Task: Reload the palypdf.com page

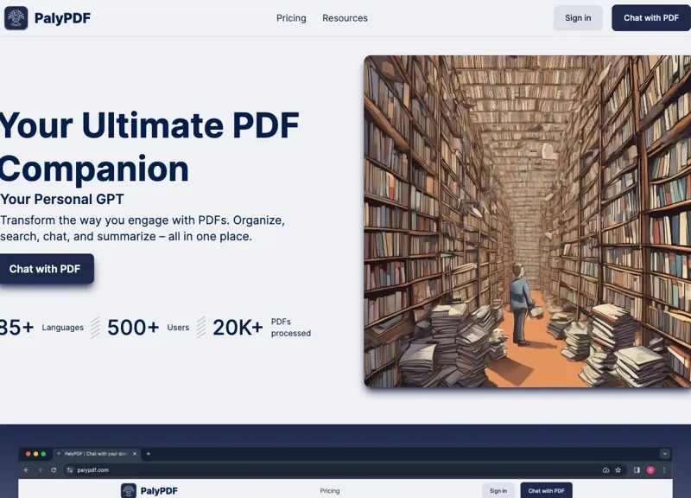Action: point(55,470)
